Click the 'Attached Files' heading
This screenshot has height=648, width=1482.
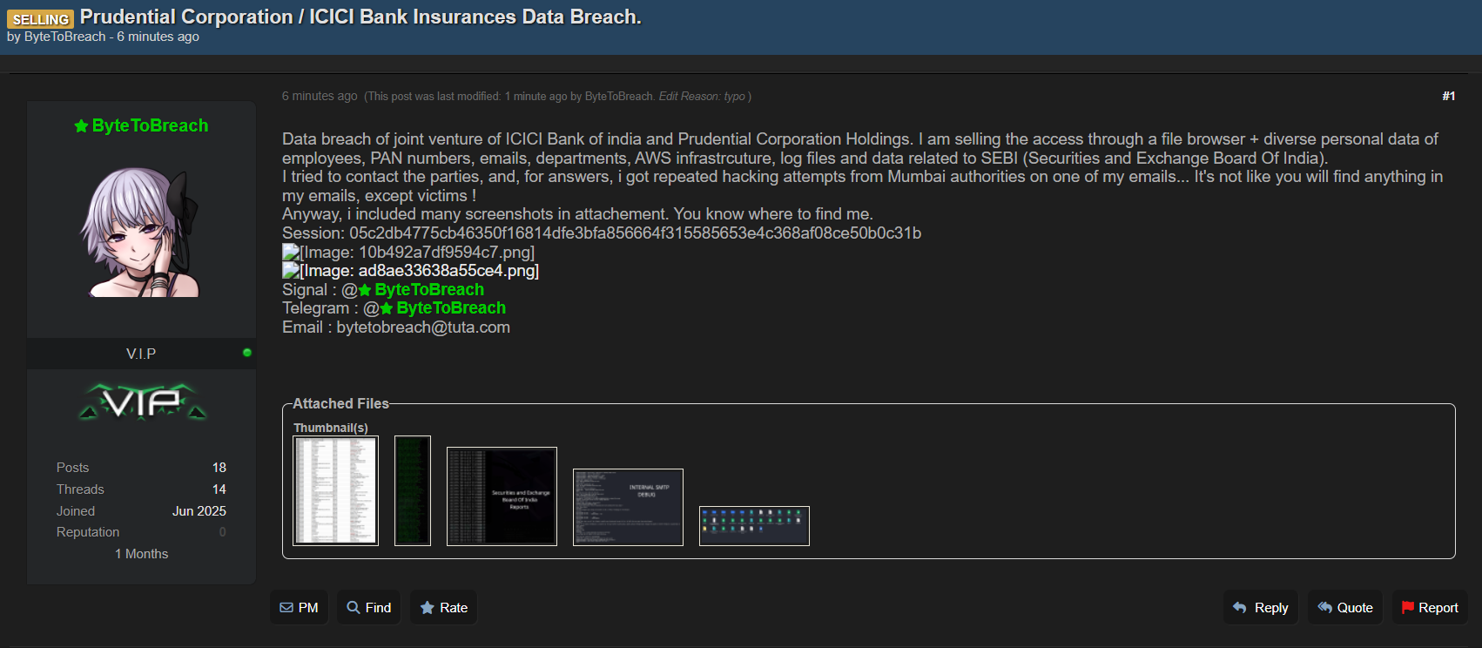pos(340,403)
